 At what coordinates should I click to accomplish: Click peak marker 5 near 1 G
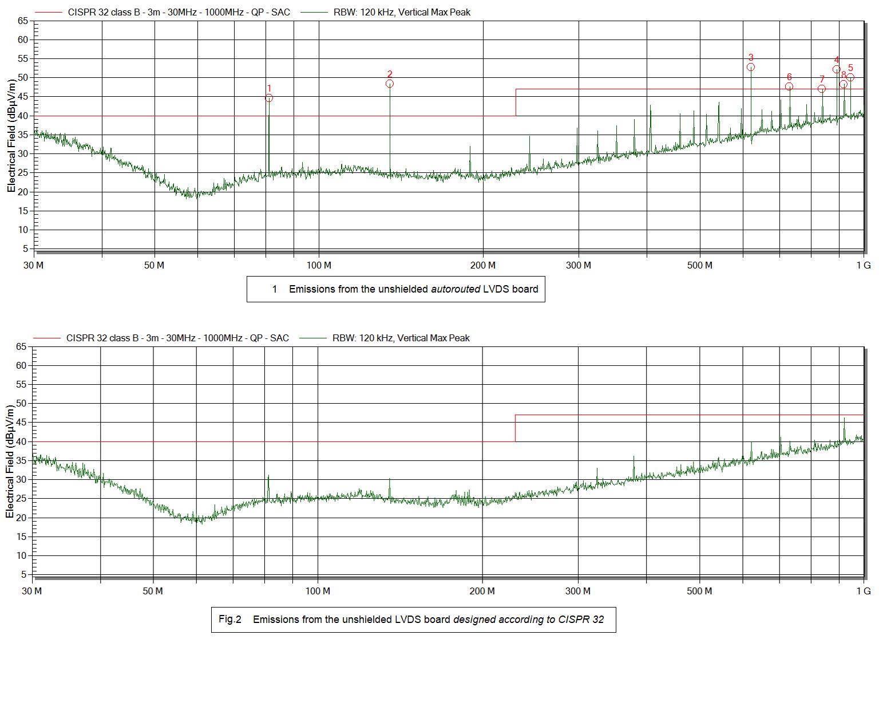[850, 77]
